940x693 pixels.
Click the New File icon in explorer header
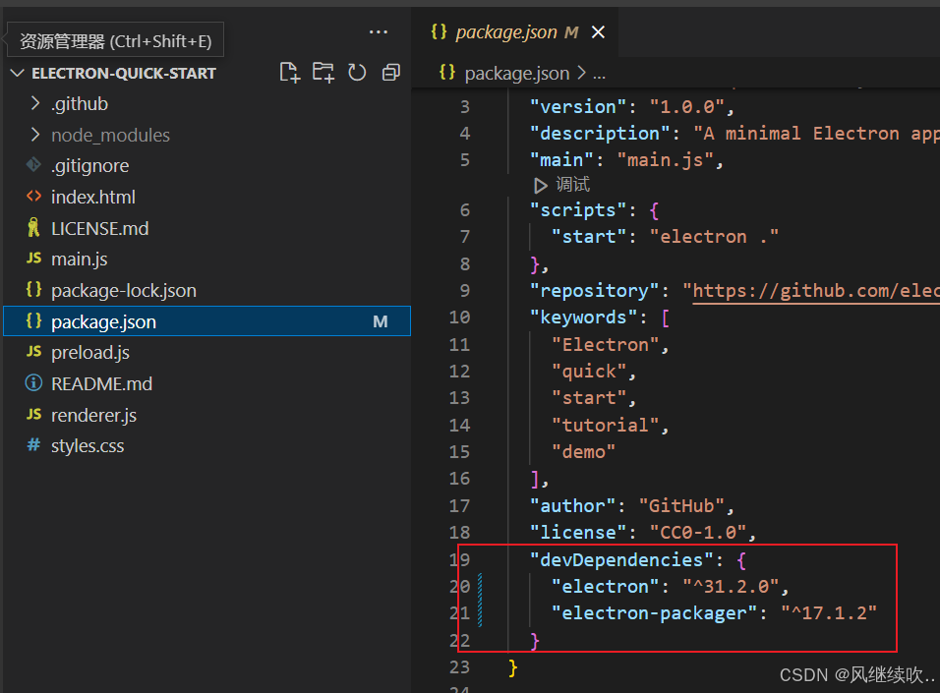[x=289, y=72]
